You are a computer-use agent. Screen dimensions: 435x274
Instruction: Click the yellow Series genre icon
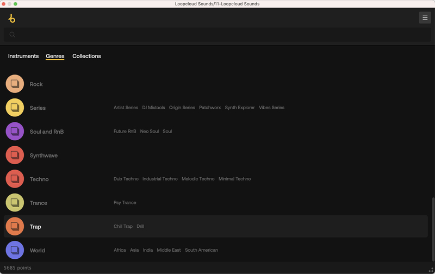[x=15, y=108]
